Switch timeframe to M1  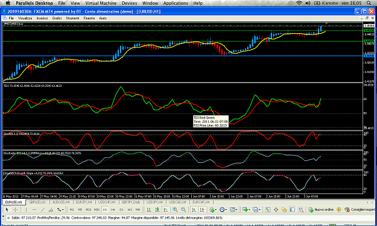pyautogui.click(x=72, y=210)
